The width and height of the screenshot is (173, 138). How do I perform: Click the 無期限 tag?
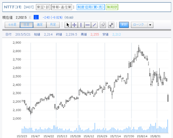pyautogui.click(x=112, y=7)
